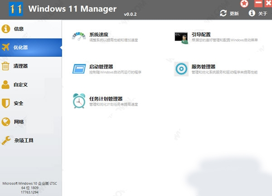Click the 64 位 1809 system text
The height and width of the screenshot is (196, 272).
[30, 188]
